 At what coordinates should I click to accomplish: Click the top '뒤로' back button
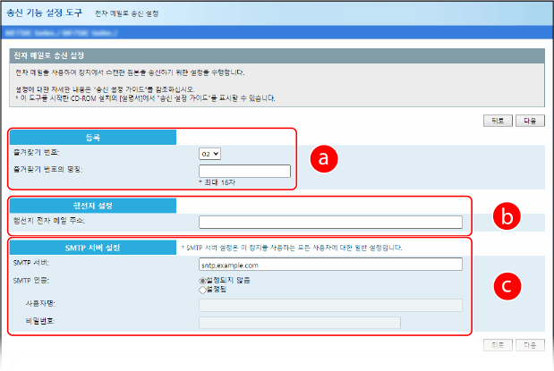coord(497,120)
